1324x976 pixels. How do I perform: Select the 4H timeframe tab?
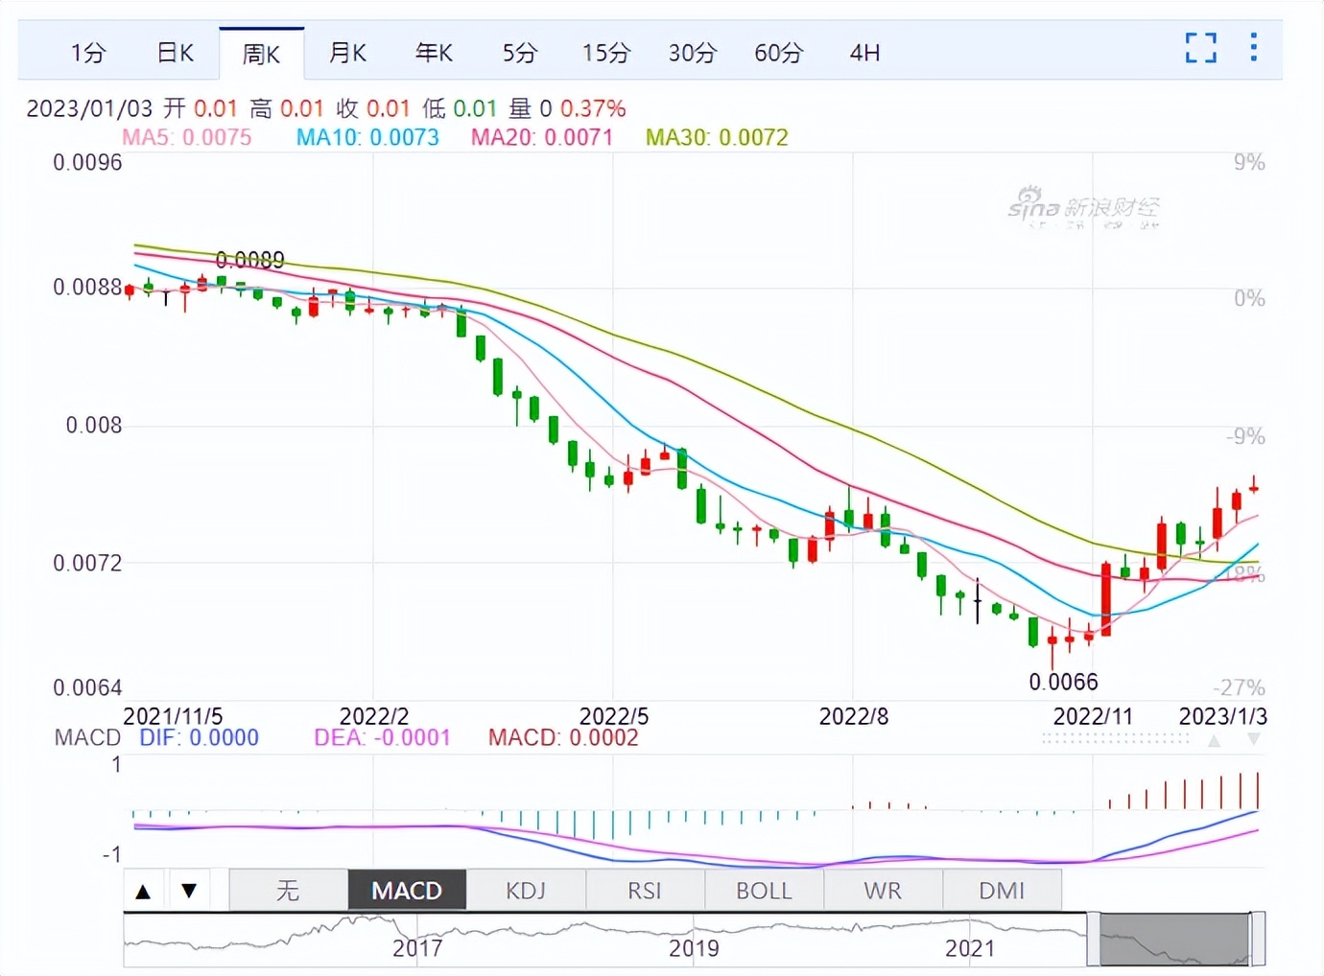click(x=864, y=54)
